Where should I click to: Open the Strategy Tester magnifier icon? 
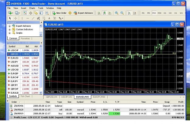coord(47,13)
